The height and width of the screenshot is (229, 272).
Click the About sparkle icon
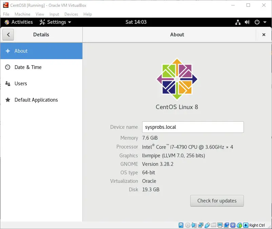point(8,51)
